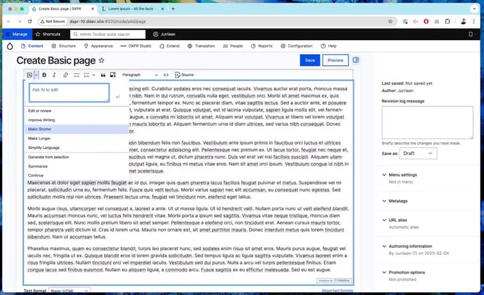Open the Text format dropdown
This screenshot has height=295, width=484.
[x=70, y=291]
